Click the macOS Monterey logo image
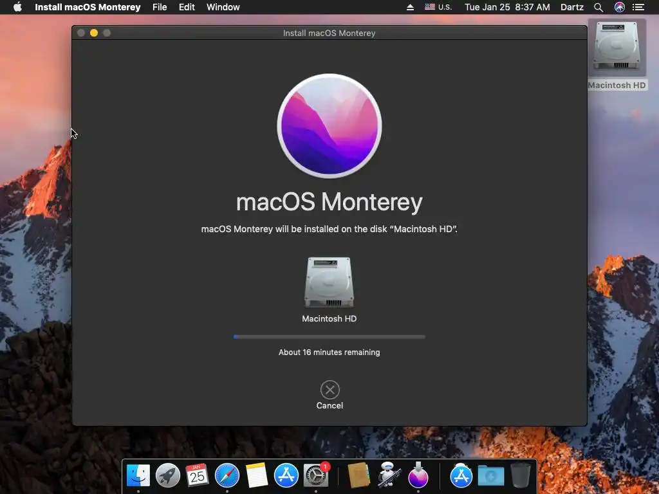The height and width of the screenshot is (494, 659). click(329, 126)
